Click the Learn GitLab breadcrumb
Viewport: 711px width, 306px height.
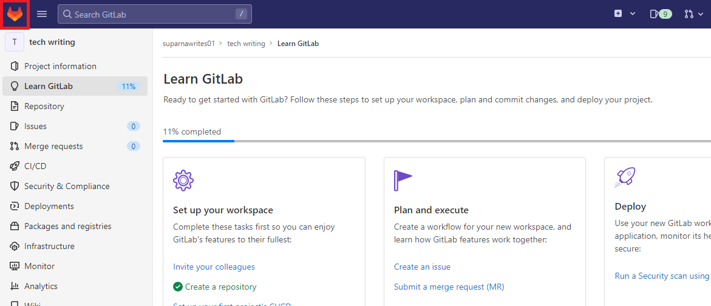pos(298,44)
